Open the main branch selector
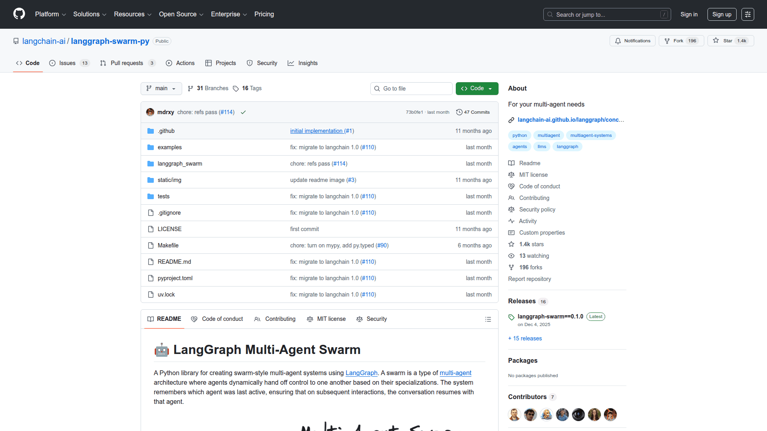The image size is (767, 431). (x=161, y=88)
